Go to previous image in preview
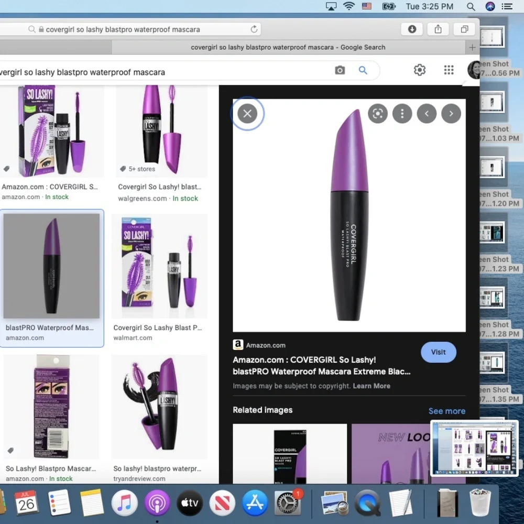This screenshot has width=524, height=524. coord(427,114)
